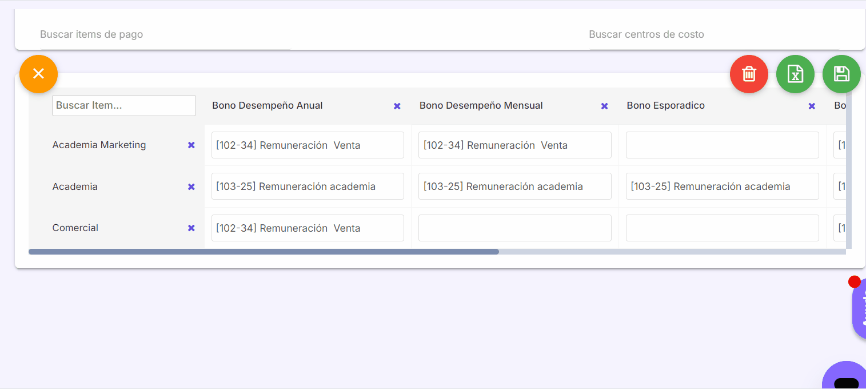The image size is (866, 389).
Task: Export to Excel with the green spreadsheet button
Action: tap(795, 74)
